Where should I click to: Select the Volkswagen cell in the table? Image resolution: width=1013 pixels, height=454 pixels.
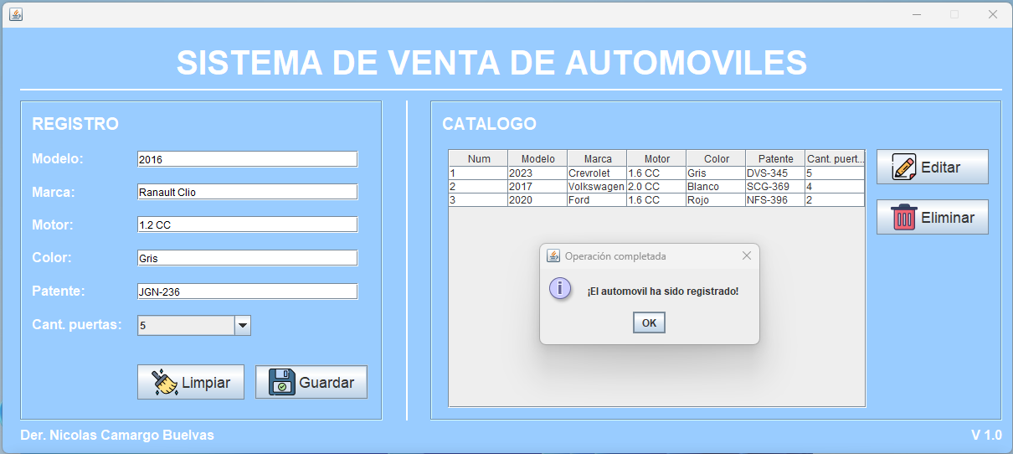[597, 187]
